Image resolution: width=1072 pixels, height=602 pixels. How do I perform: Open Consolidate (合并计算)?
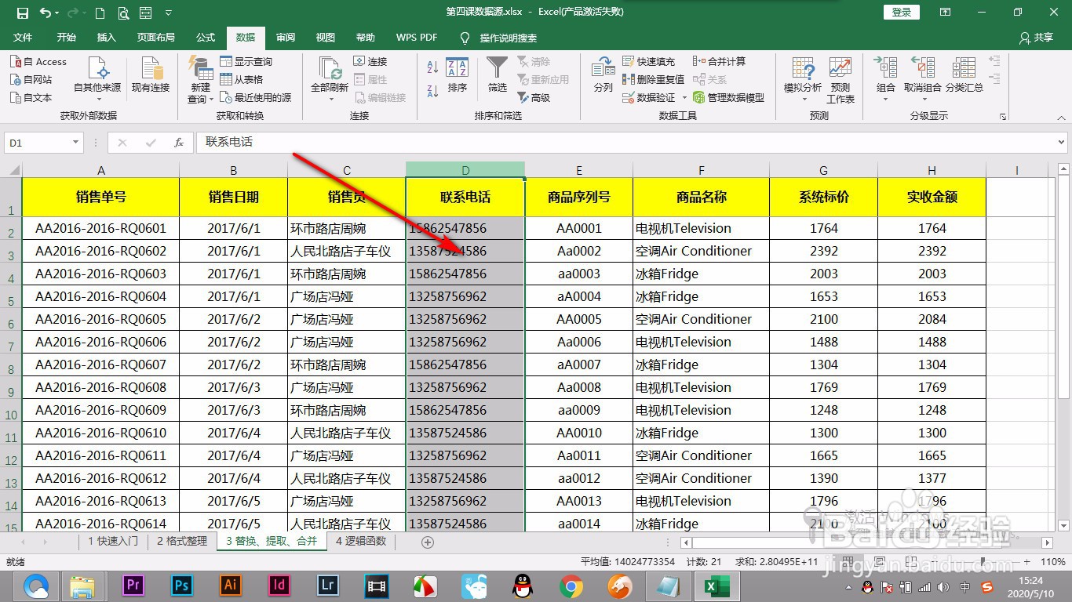(719, 61)
